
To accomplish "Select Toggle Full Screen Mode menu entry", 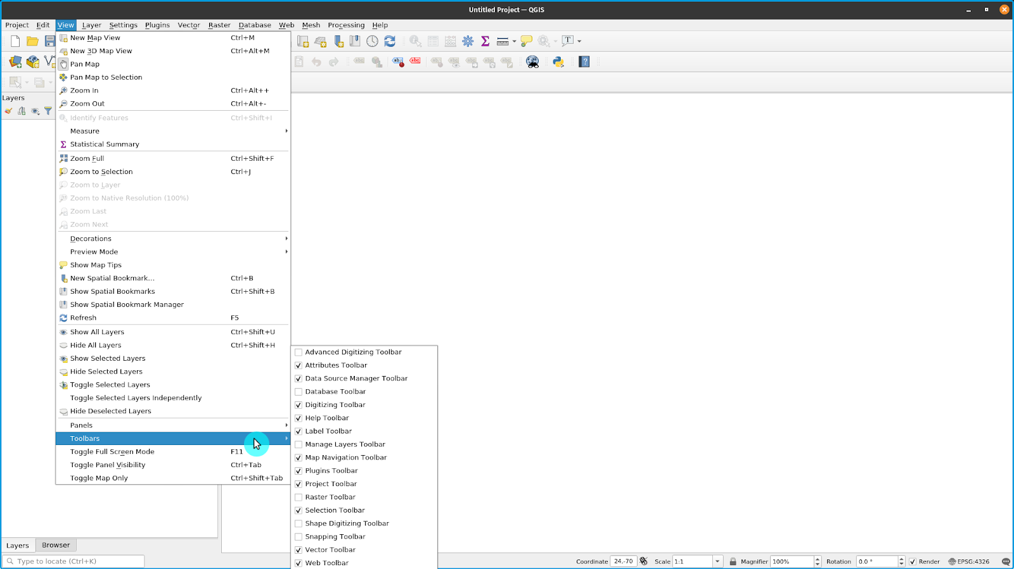I will tap(173, 452).
